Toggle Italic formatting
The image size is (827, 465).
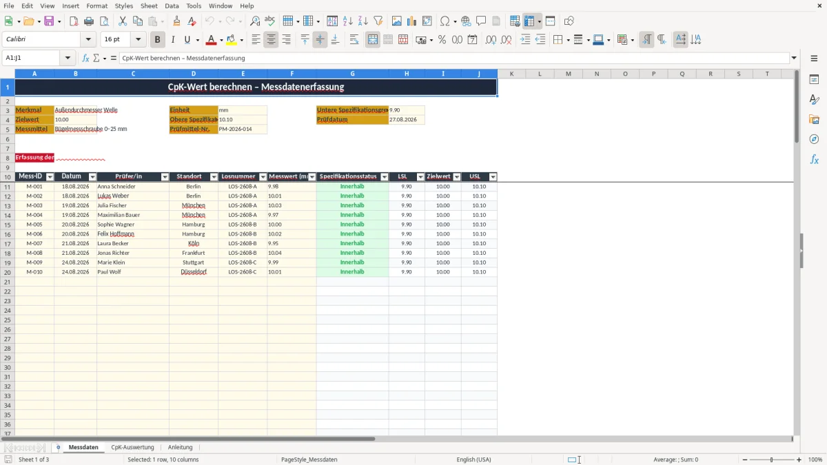coord(173,40)
